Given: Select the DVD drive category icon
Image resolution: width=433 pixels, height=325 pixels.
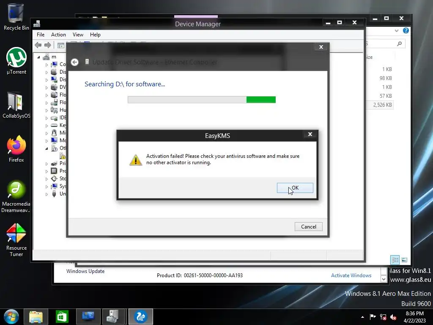Looking at the screenshot, I should coord(54,87).
